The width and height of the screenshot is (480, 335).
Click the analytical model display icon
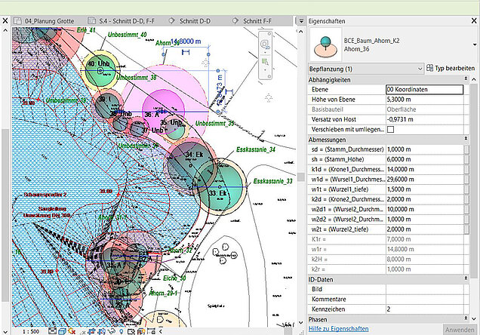click(x=141, y=331)
